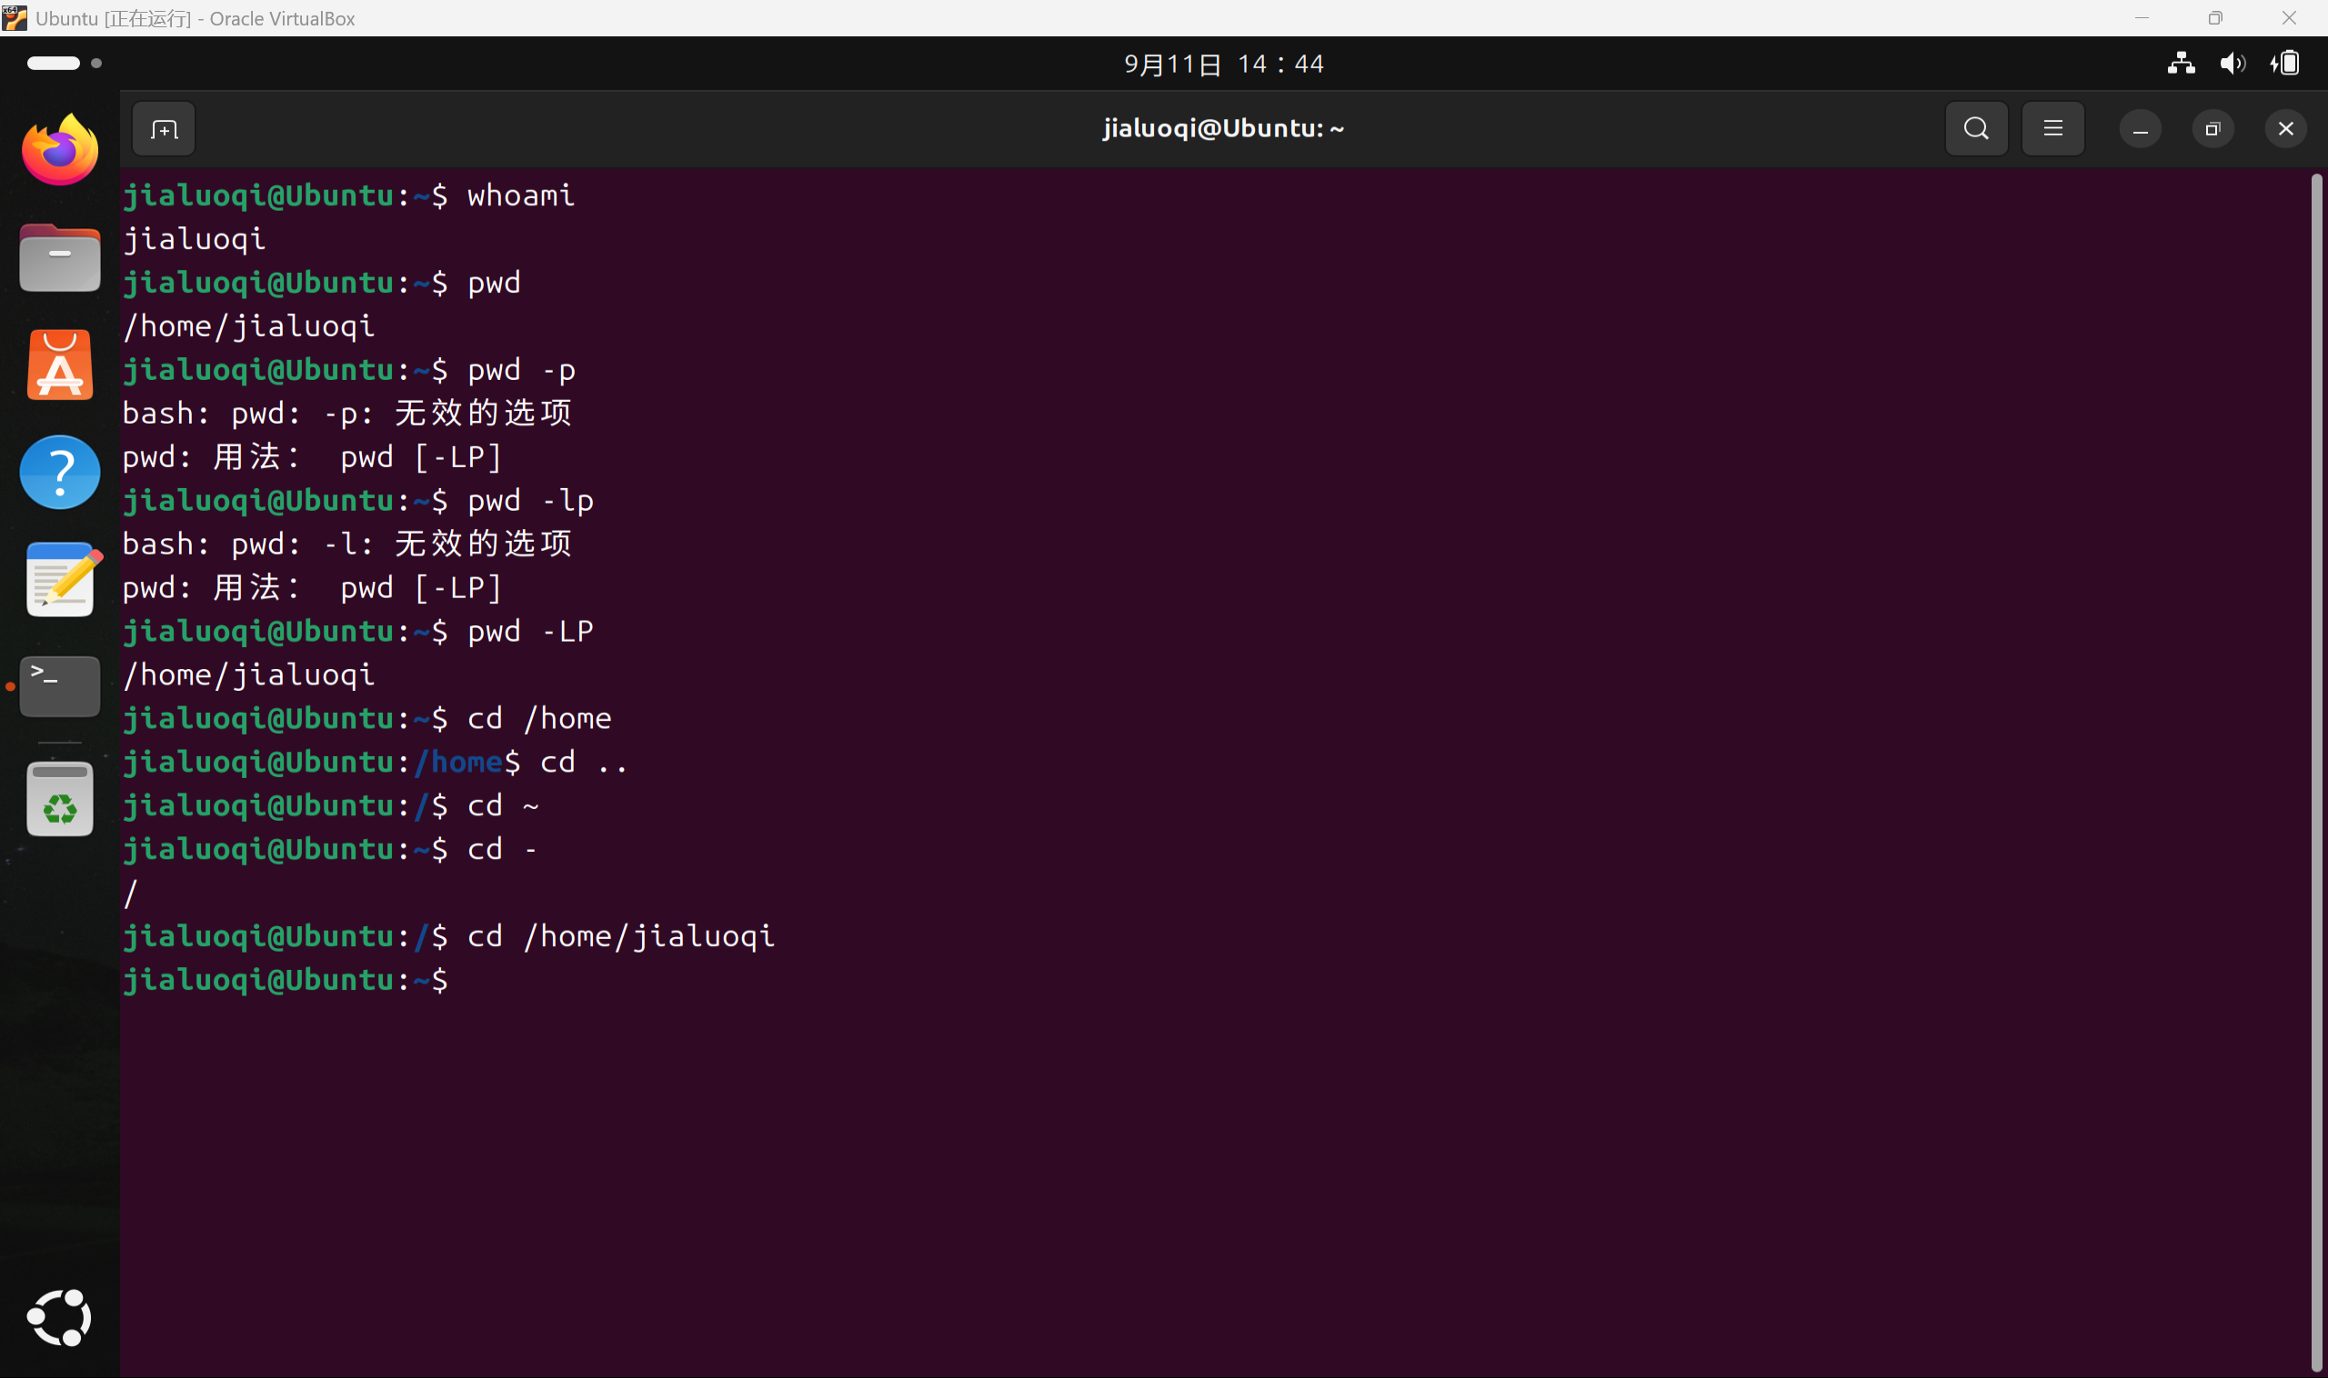Open a new terminal tab
The image size is (2328, 1378).
pyautogui.click(x=164, y=129)
